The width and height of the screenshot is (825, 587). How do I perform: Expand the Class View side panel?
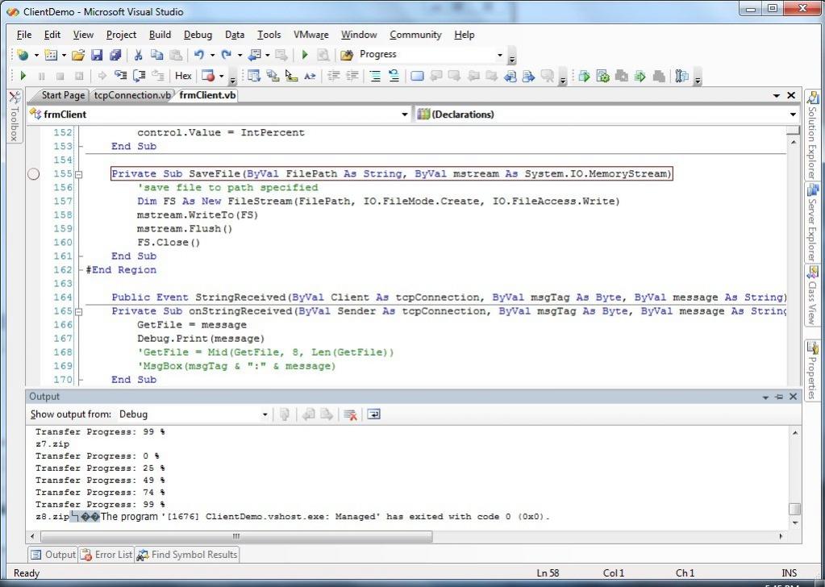point(812,295)
